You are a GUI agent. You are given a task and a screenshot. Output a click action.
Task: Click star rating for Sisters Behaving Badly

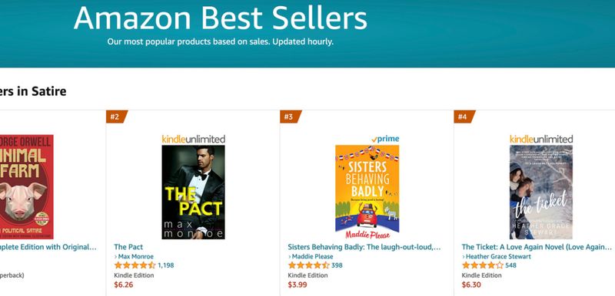(309, 265)
